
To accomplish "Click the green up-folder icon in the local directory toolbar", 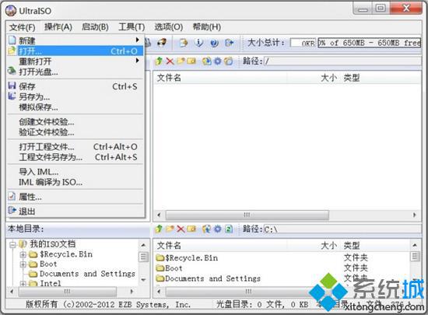I will tap(158, 229).
